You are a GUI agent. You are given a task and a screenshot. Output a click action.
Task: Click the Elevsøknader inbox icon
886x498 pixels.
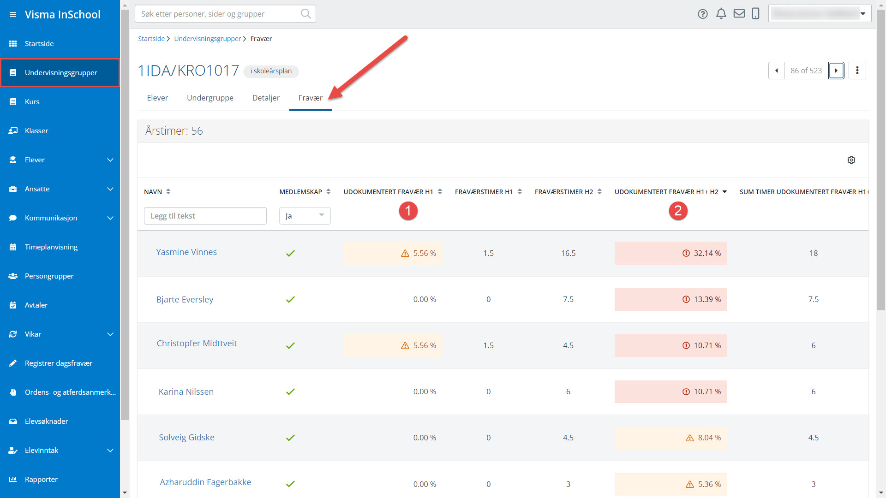click(x=13, y=421)
